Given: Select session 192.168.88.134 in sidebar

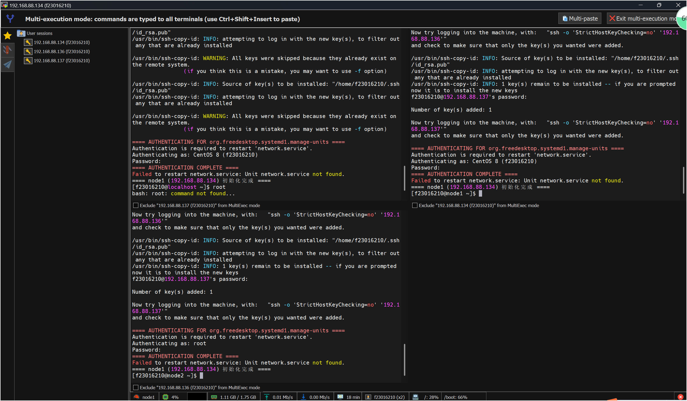Looking at the screenshot, I should pos(61,42).
